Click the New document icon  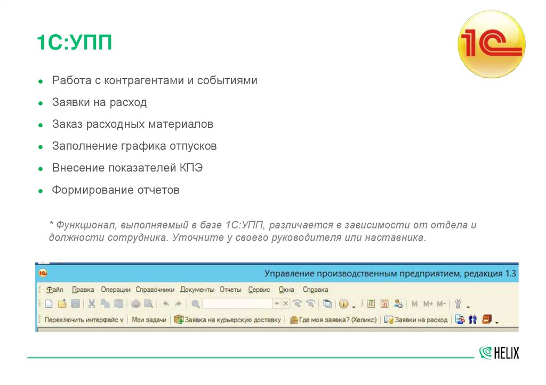point(49,304)
